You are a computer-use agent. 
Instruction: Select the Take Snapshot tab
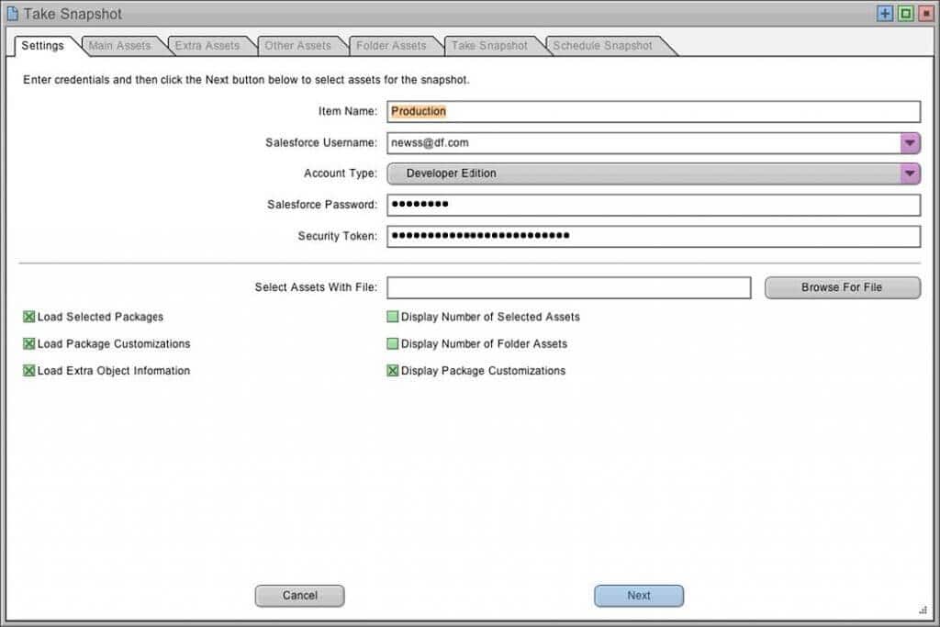point(490,46)
